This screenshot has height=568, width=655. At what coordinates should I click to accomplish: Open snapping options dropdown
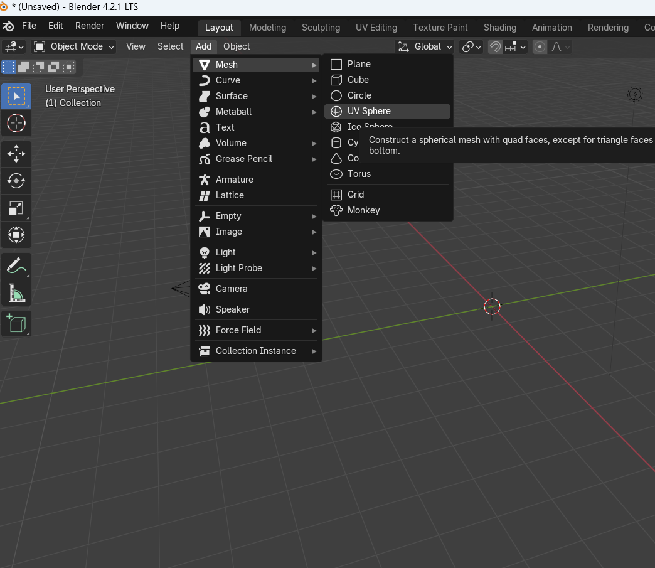[x=515, y=46]
